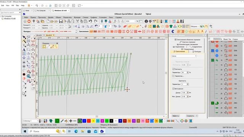Click the VMware pause button icon
This screenshot has width=244, height=137.
(29, 5)
